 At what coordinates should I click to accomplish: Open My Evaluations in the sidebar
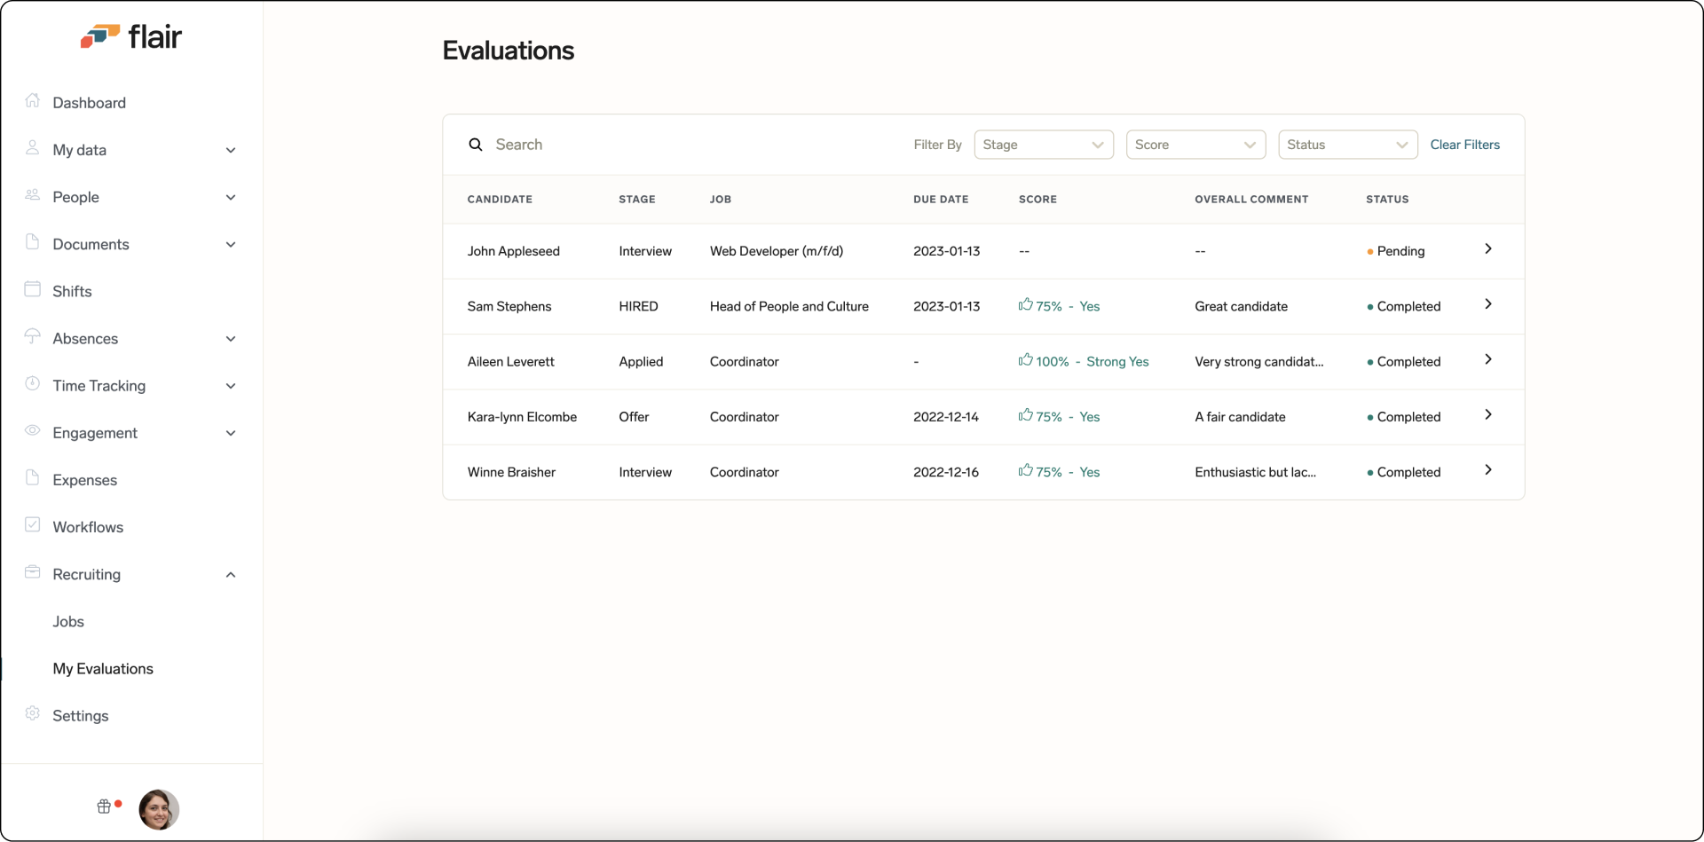(103, 669)
